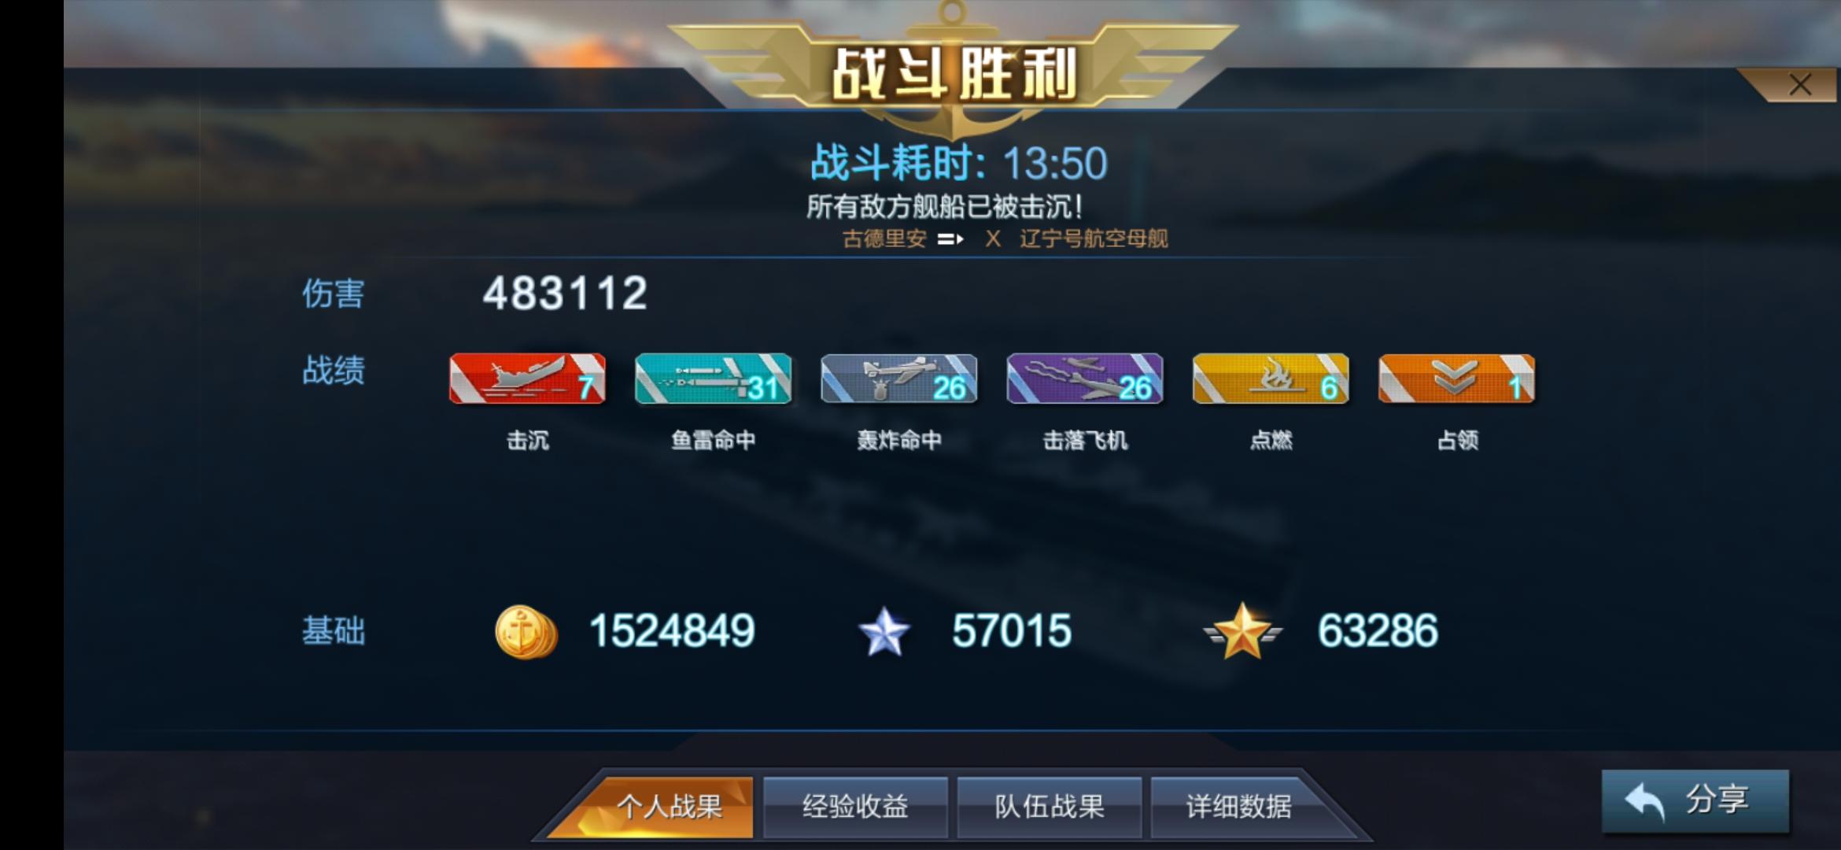The height and width of the screenshot is (850, 1841).
Task: Click the 辽宁号航空母舰 kill feed text
Action: coord(1094,238)
